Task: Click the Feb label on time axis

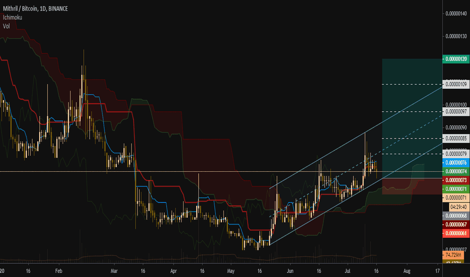Action: [x=58, y=271]
